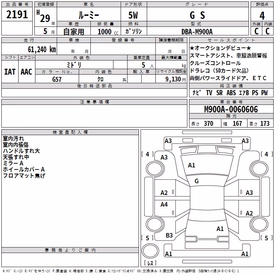Click the displacement value 1000 cc

(108, 32)
